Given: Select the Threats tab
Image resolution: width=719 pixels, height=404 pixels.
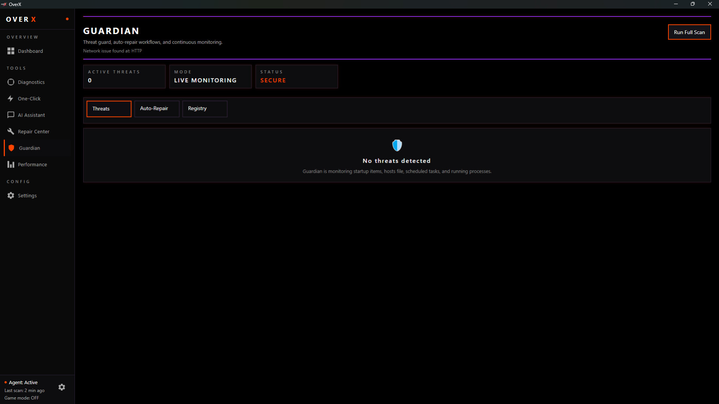Looking at the screenshot, I should tap(109, 108).
